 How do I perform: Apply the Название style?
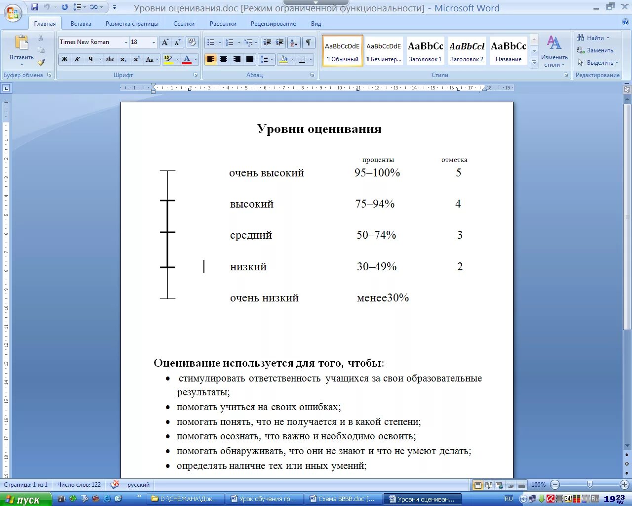tap(509, 50)
